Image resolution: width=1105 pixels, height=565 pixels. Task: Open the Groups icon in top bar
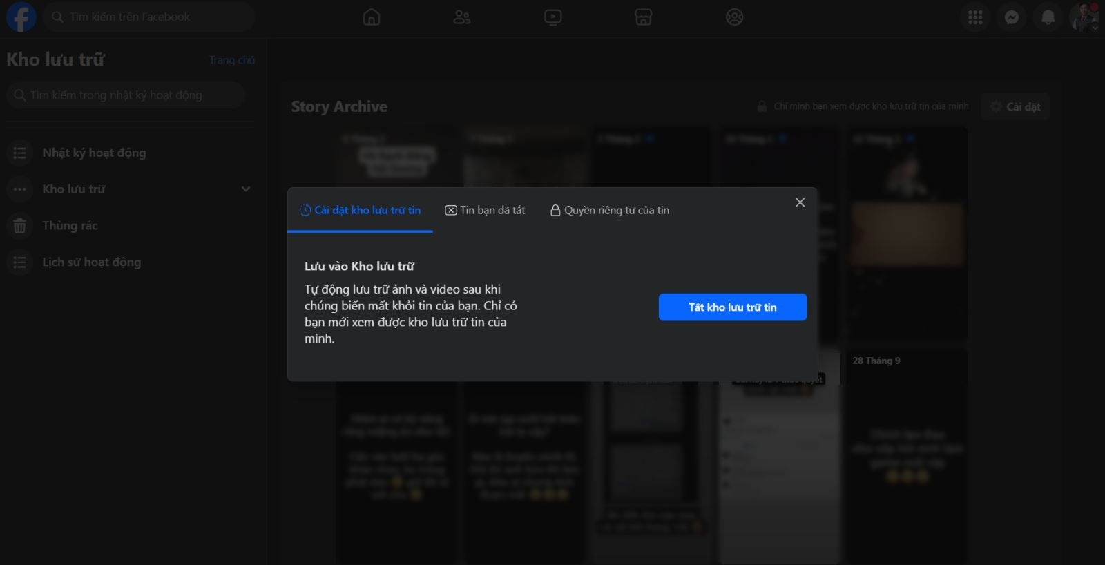(735, 17)
